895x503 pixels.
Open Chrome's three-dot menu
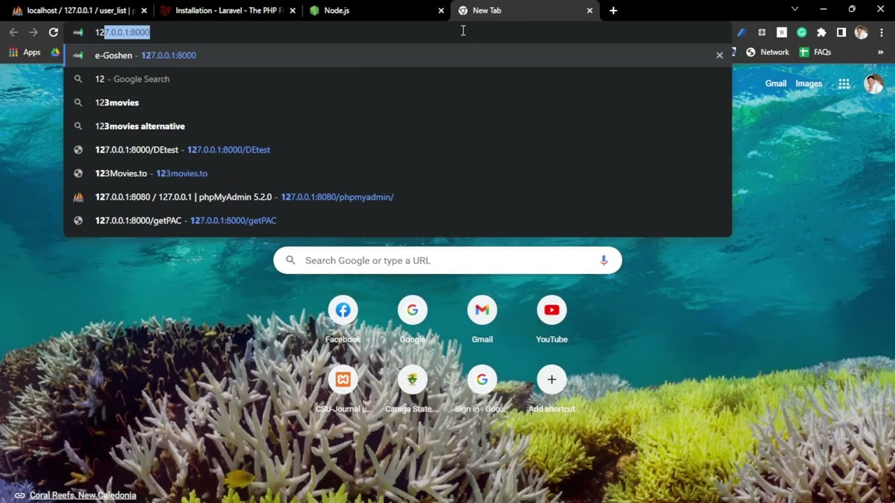(881, 32)
